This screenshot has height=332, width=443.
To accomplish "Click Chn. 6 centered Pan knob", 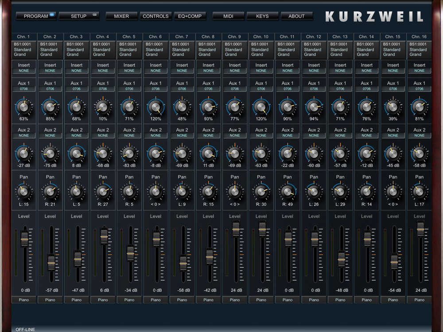I will point(155,192).
